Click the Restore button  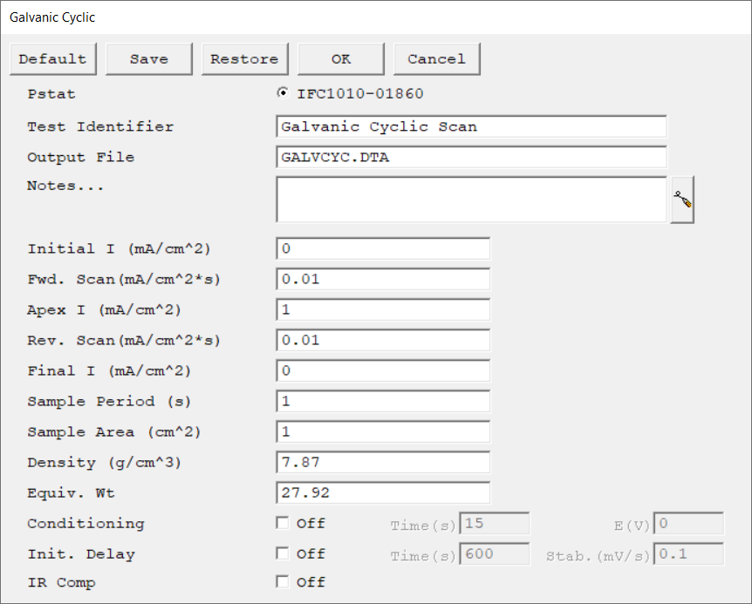tap(244, 59)
